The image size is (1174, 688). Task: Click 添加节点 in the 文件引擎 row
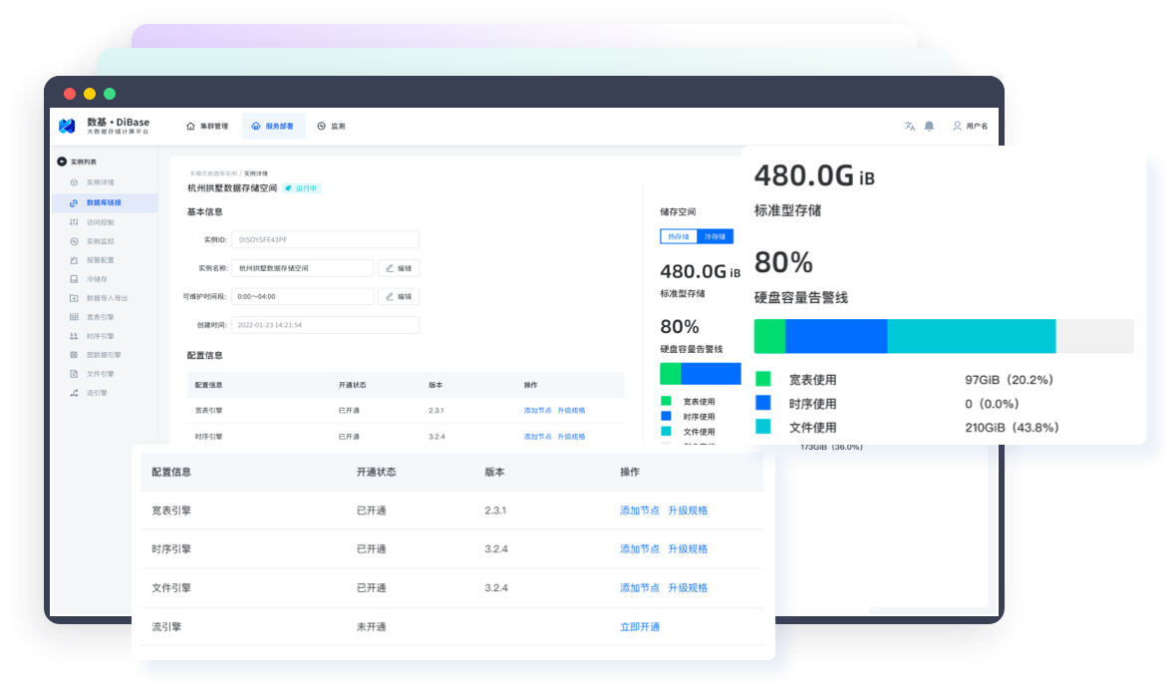click(x=640, y=587)
